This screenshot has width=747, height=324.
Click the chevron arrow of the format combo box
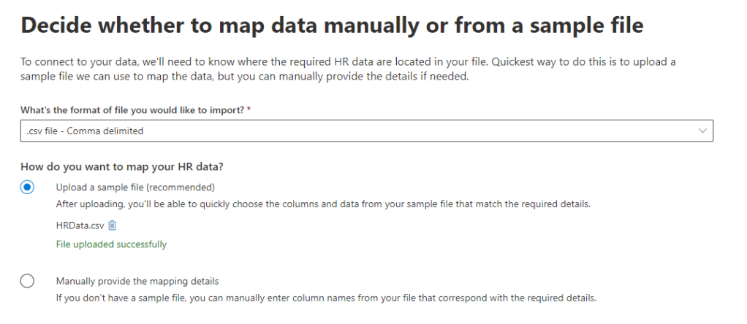click(x=702, y=131)
